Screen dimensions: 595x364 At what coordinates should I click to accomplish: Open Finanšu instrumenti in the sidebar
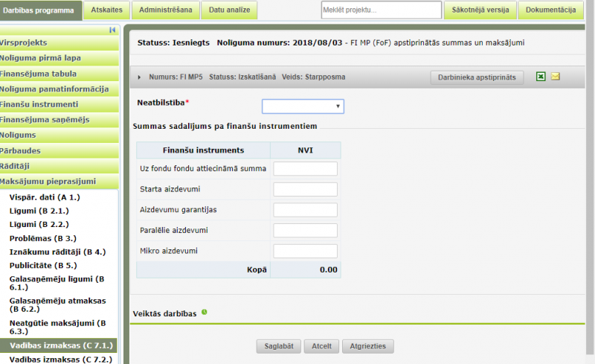[59, 104]
